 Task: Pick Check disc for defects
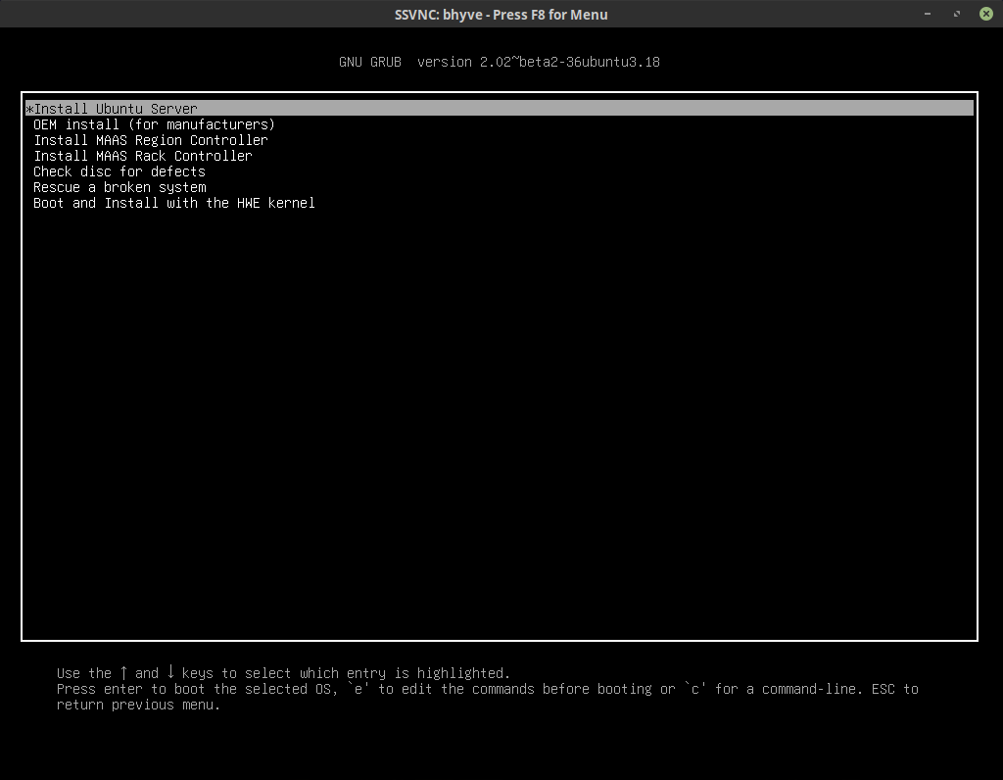(119, 171)
